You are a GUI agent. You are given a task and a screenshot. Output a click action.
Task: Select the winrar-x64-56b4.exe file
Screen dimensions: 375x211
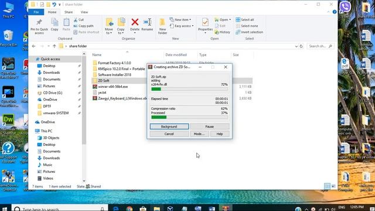click(x=112, y=87)
